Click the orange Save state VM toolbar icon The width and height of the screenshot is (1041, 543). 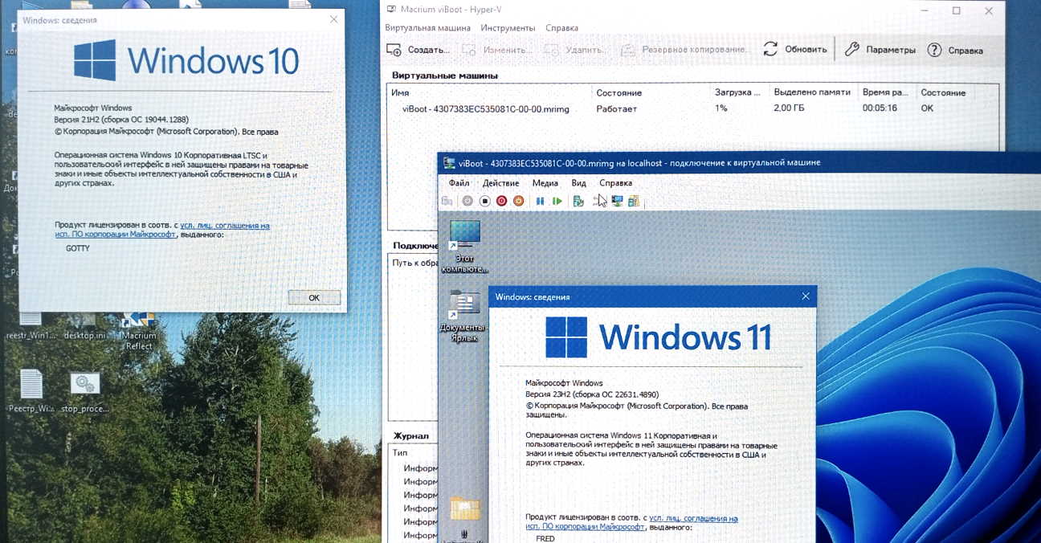(518, 201)
